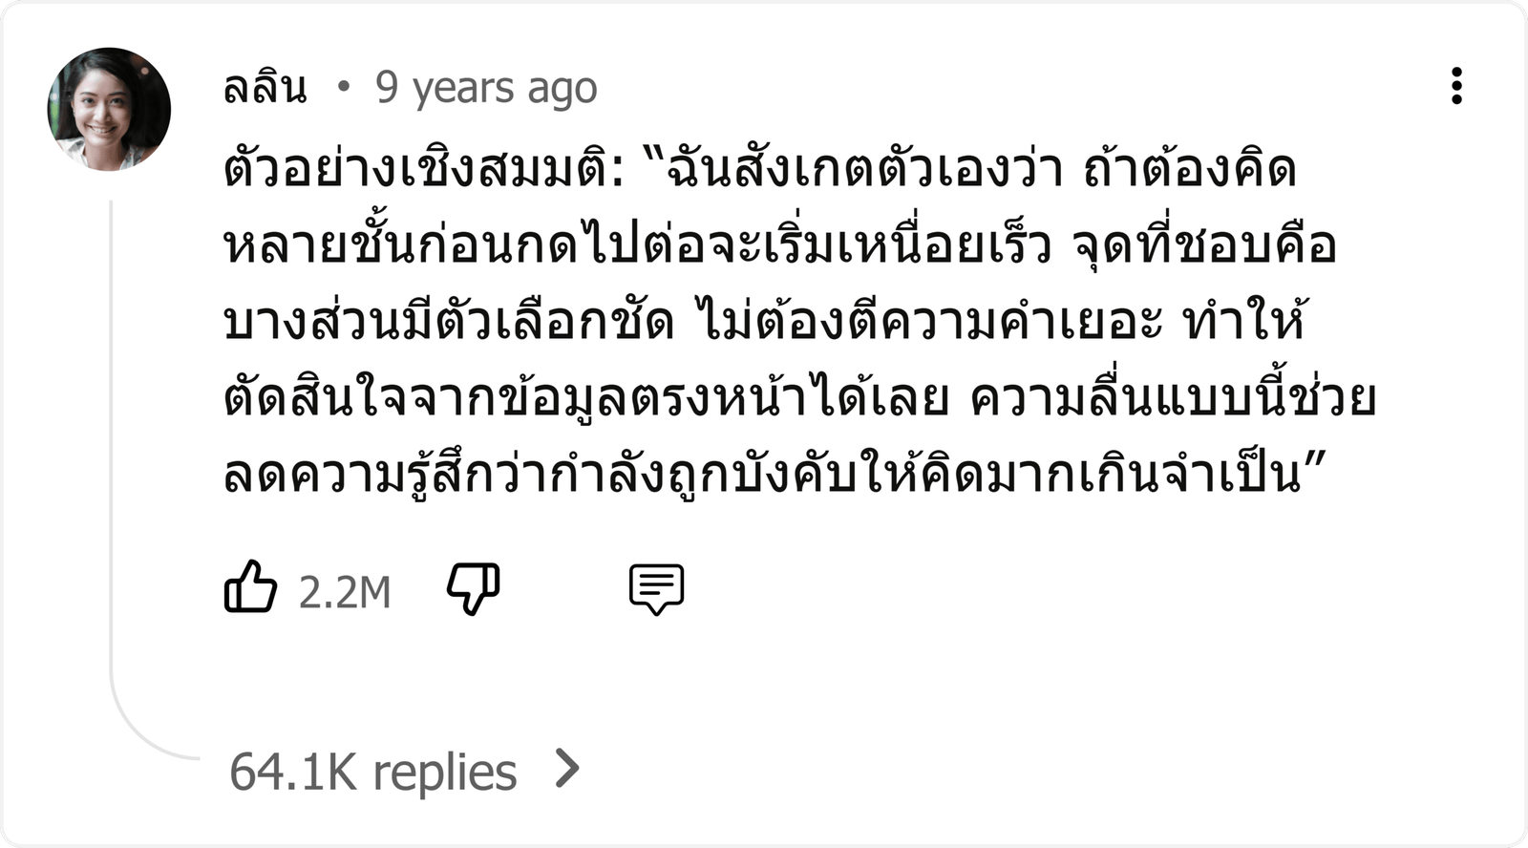Click the comment line starting with ตัดสินใจจากข้อมูล
The width and height of the screenshot is (1528, 848).
(799, 398)
